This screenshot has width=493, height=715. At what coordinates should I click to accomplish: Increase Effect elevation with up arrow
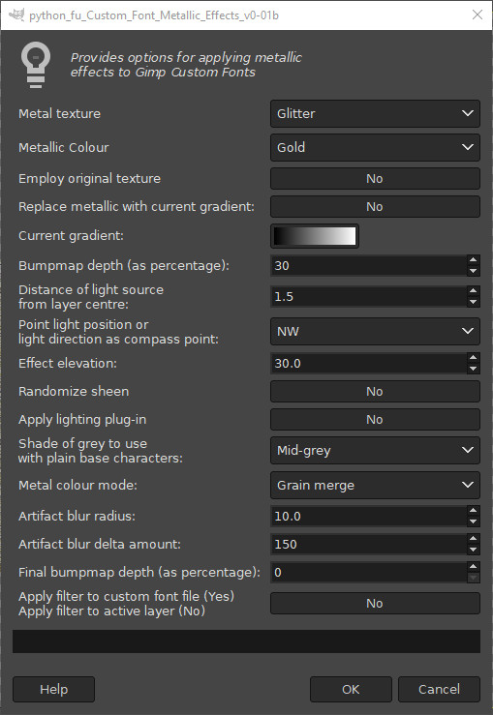coord(473,358)
